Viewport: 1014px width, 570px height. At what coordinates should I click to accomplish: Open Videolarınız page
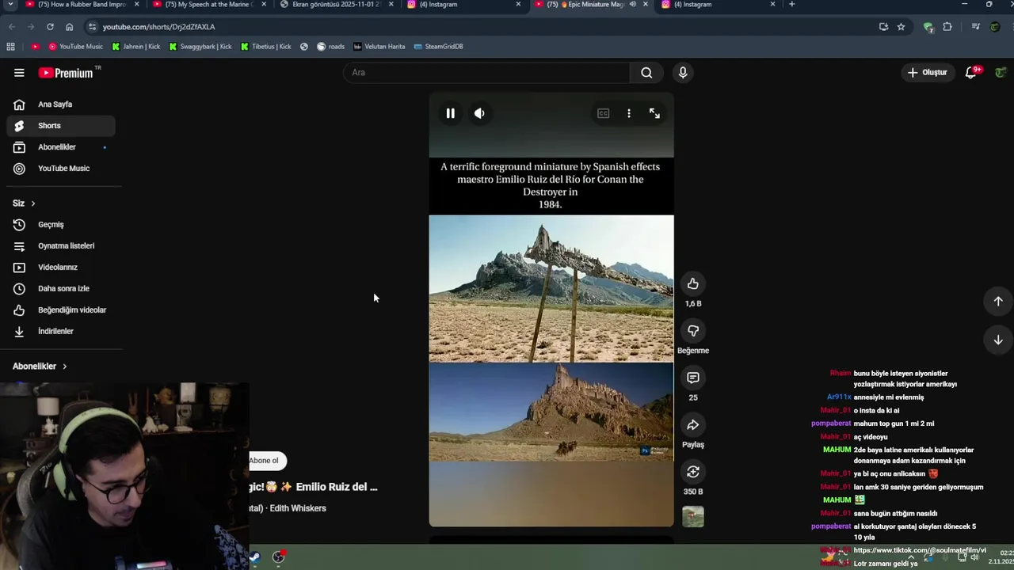coord(60,268)
